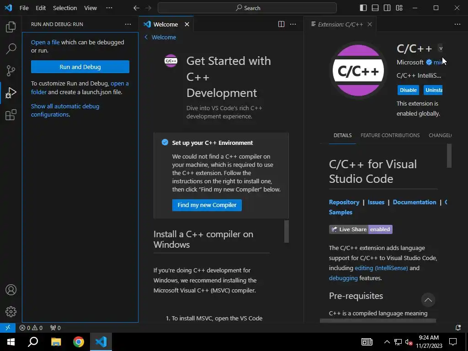Click the Open a file link
This screenshot has width=468, height=351.
(x=45, y=43)
